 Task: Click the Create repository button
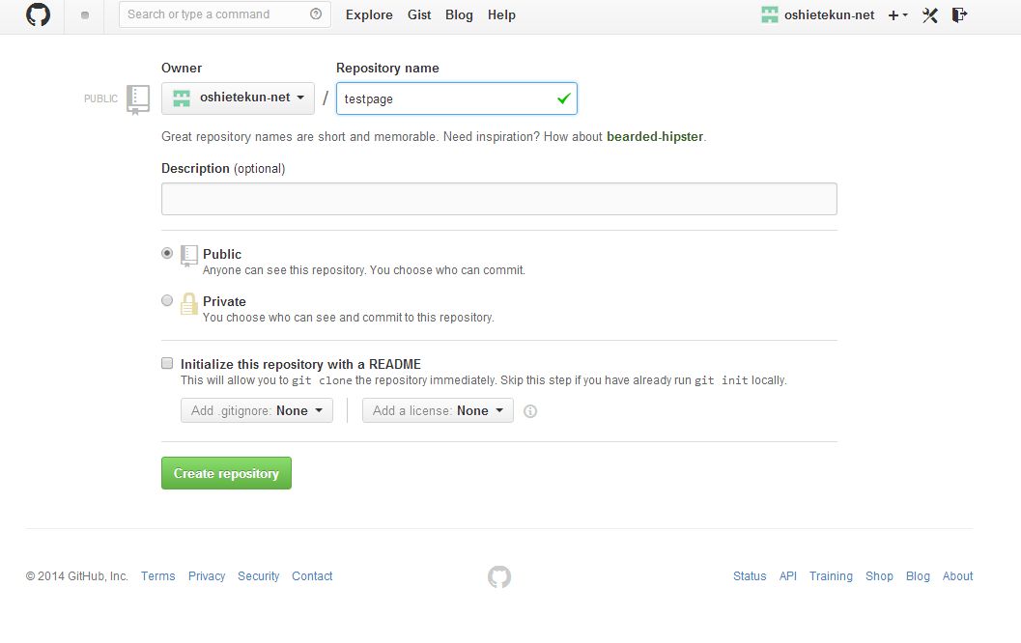226,473
